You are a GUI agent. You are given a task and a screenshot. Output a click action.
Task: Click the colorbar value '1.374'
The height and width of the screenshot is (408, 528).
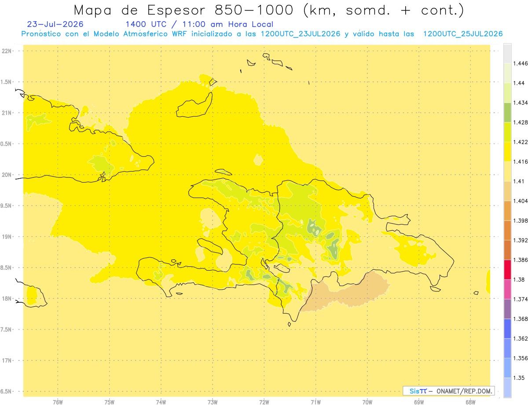521,299
